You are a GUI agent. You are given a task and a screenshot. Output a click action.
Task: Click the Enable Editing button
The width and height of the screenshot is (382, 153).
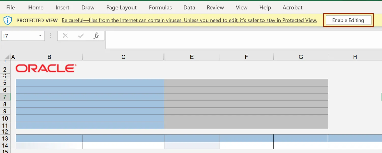pos(348,20)
